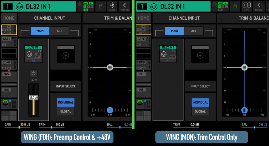Open LIVE SD cards icon on MON screen
269x146 pixels.
coord(246,7)
